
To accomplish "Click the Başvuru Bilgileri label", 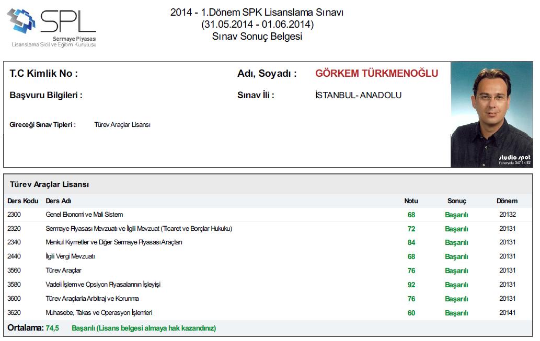I will (x=46, y=96).
